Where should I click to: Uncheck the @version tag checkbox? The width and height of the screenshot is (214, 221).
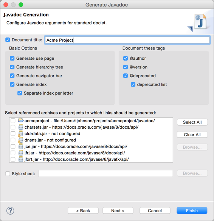click(126, 67)
